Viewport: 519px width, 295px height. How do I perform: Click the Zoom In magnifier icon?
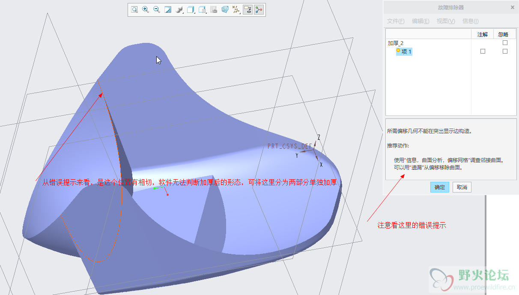click(146, 9)
